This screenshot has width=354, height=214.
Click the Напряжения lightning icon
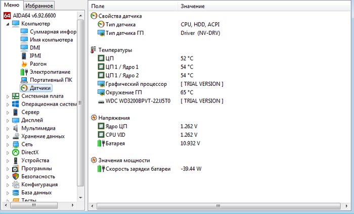pos(94,118)
